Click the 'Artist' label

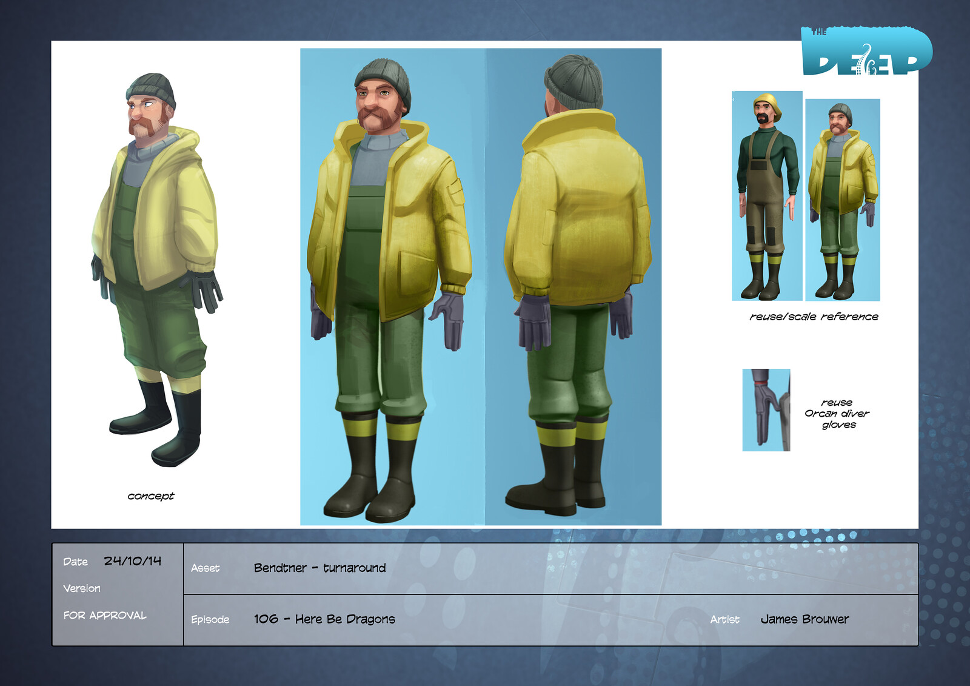point(725,619)
